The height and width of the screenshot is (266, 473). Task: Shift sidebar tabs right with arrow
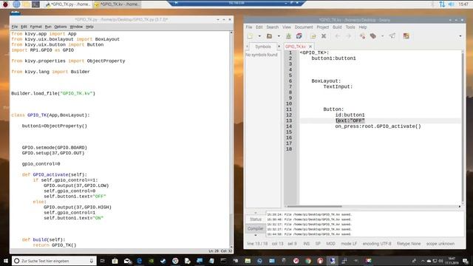tap(279, 47)
